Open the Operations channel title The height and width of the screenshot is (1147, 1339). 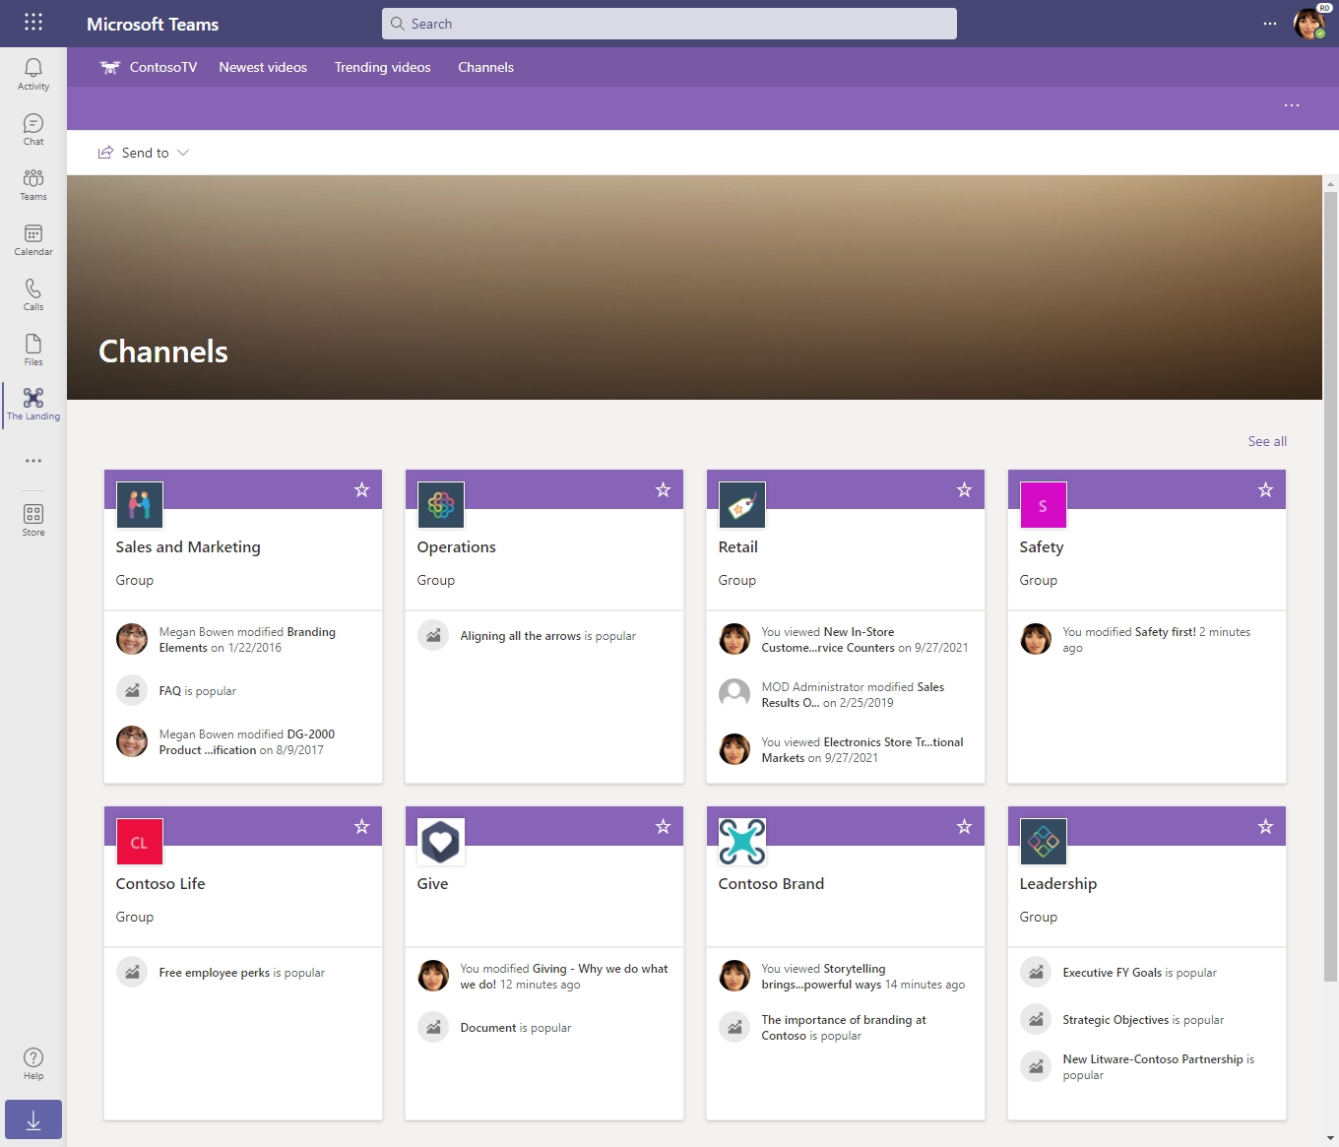[457, 547]
